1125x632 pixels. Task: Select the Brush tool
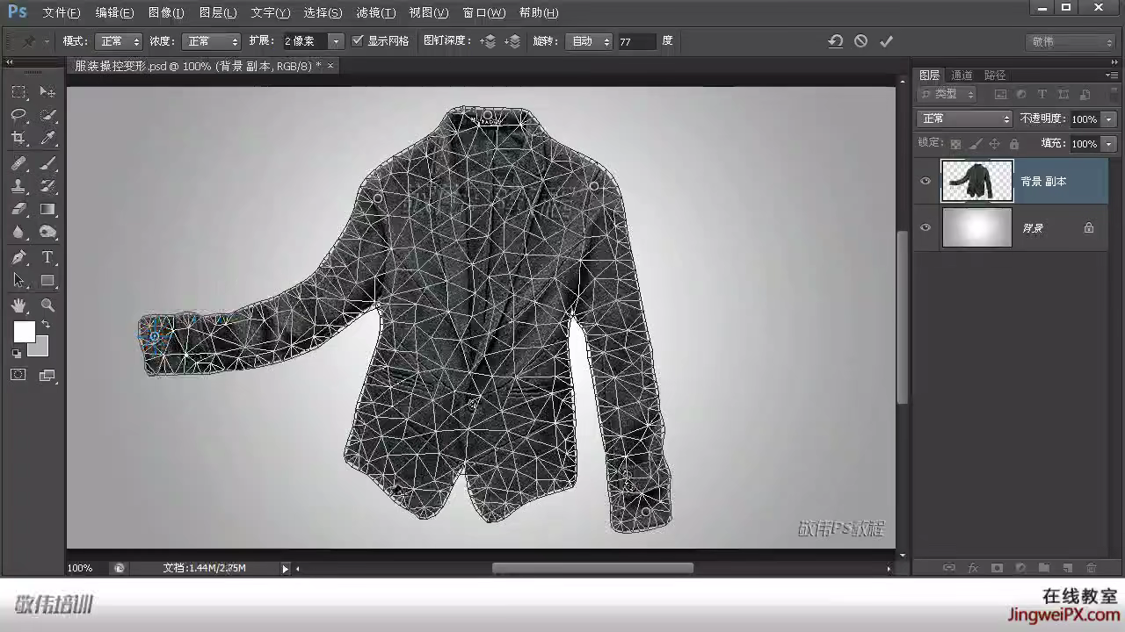click(47, 163)
